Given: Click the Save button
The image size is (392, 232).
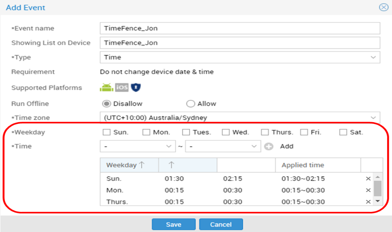Looking at the screenshot, I should [173, 224].
